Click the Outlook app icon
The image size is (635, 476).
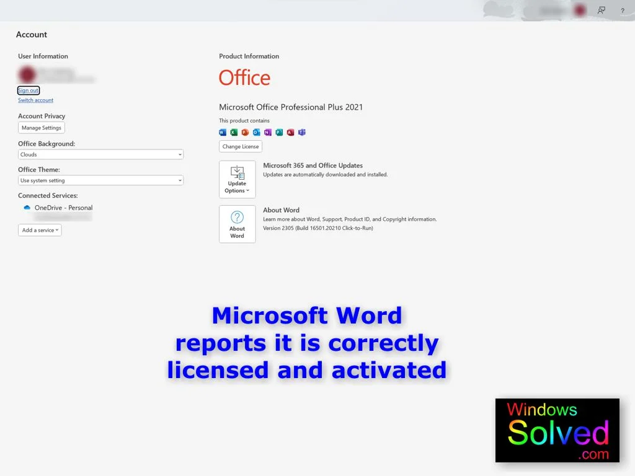256,133
